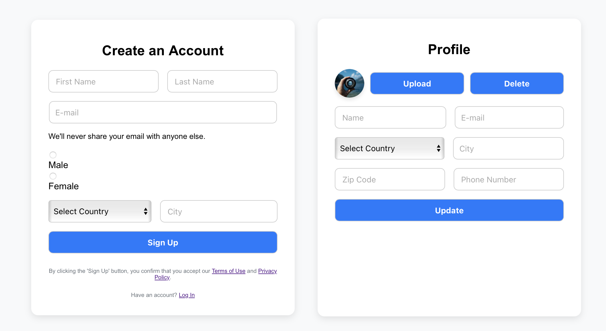Select the Female radio button
Viewport: 606px width, 331px height.
[53, 176]
